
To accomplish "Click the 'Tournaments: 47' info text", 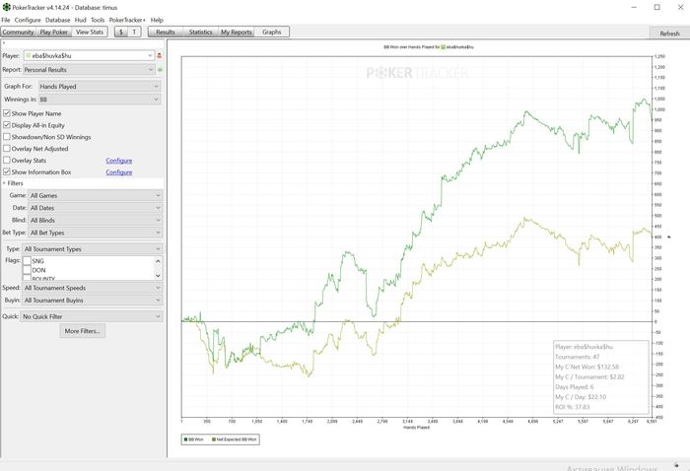I will (577, 357).
